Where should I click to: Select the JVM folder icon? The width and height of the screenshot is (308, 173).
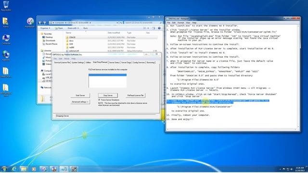(67, 44)
